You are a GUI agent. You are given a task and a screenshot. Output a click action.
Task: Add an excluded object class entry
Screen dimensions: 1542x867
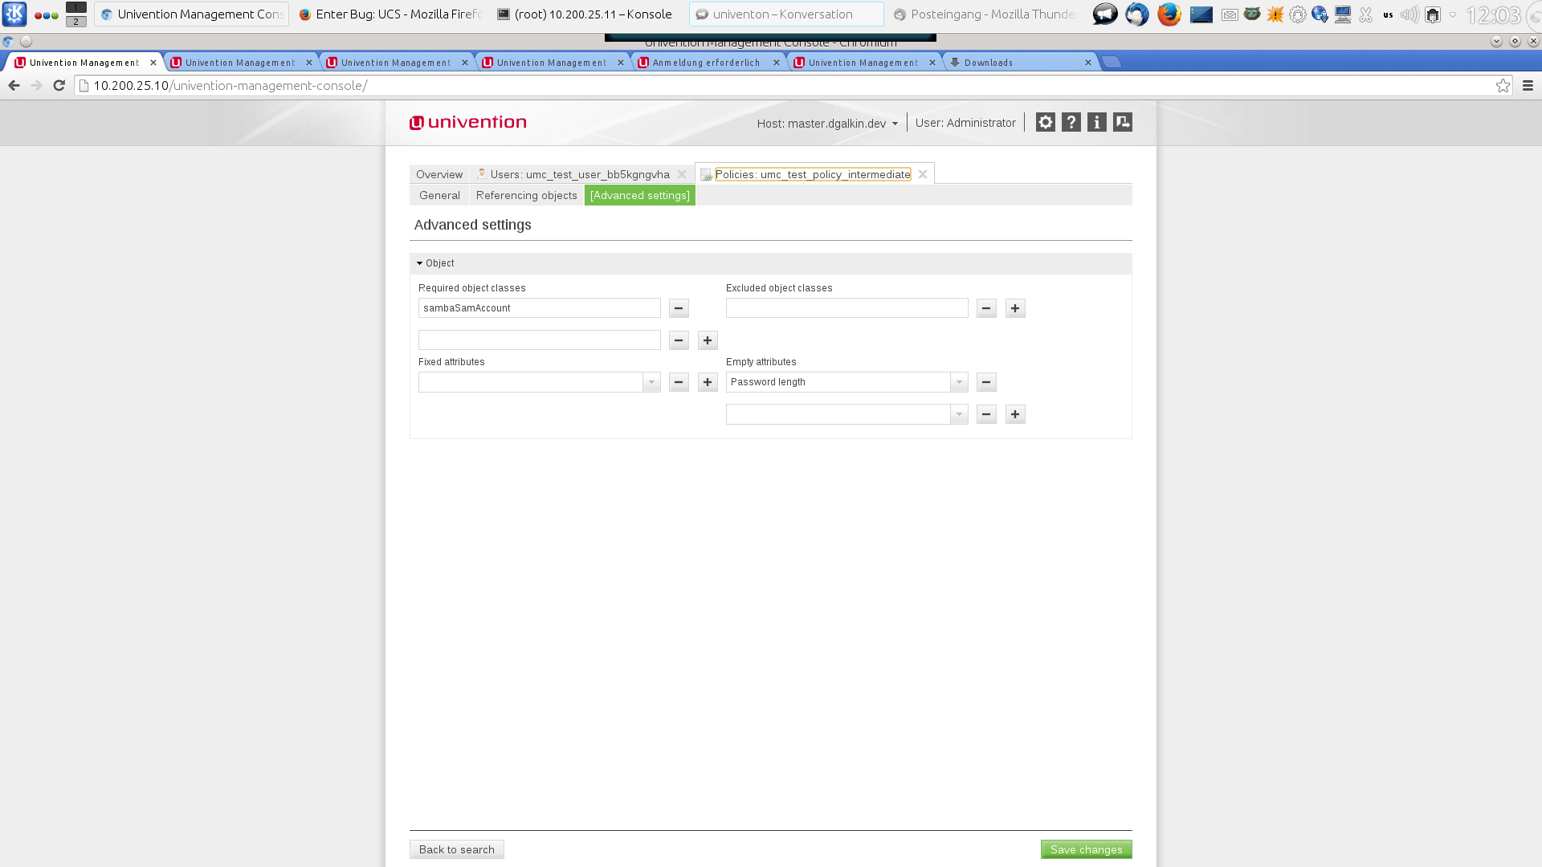click(1015, 308)
